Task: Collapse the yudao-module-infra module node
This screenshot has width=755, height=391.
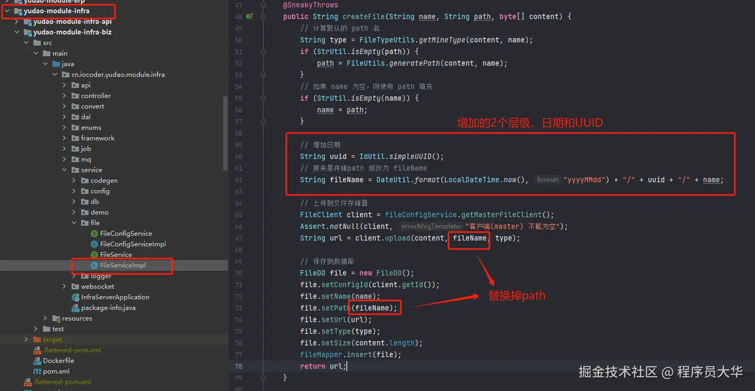Action: click(7, 11)
